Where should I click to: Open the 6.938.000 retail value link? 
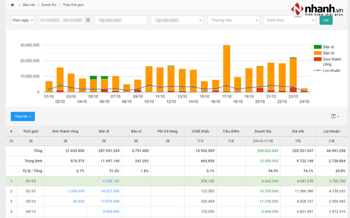111,181
